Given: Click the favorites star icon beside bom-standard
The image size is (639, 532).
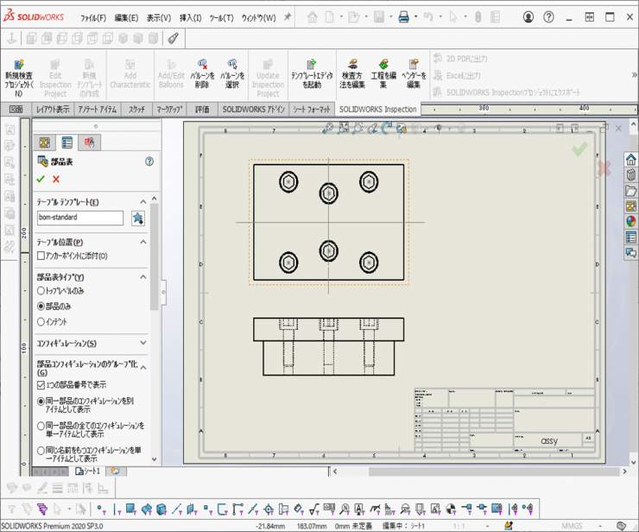Looking at the screenshot, I should click(137, 218).
